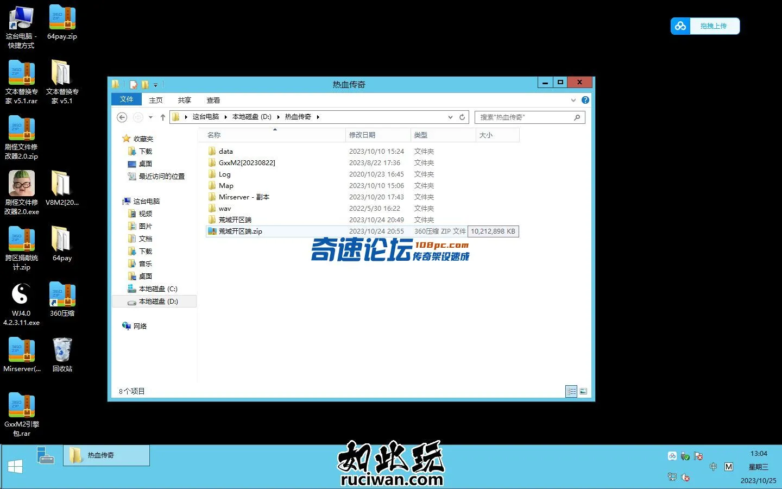Open 下载 under 收藏夹
Screen dimensions: 782x489
pyautogui.click(x=140, y=152)
